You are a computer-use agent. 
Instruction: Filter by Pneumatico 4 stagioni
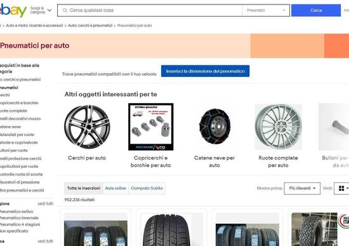point(20,224)
